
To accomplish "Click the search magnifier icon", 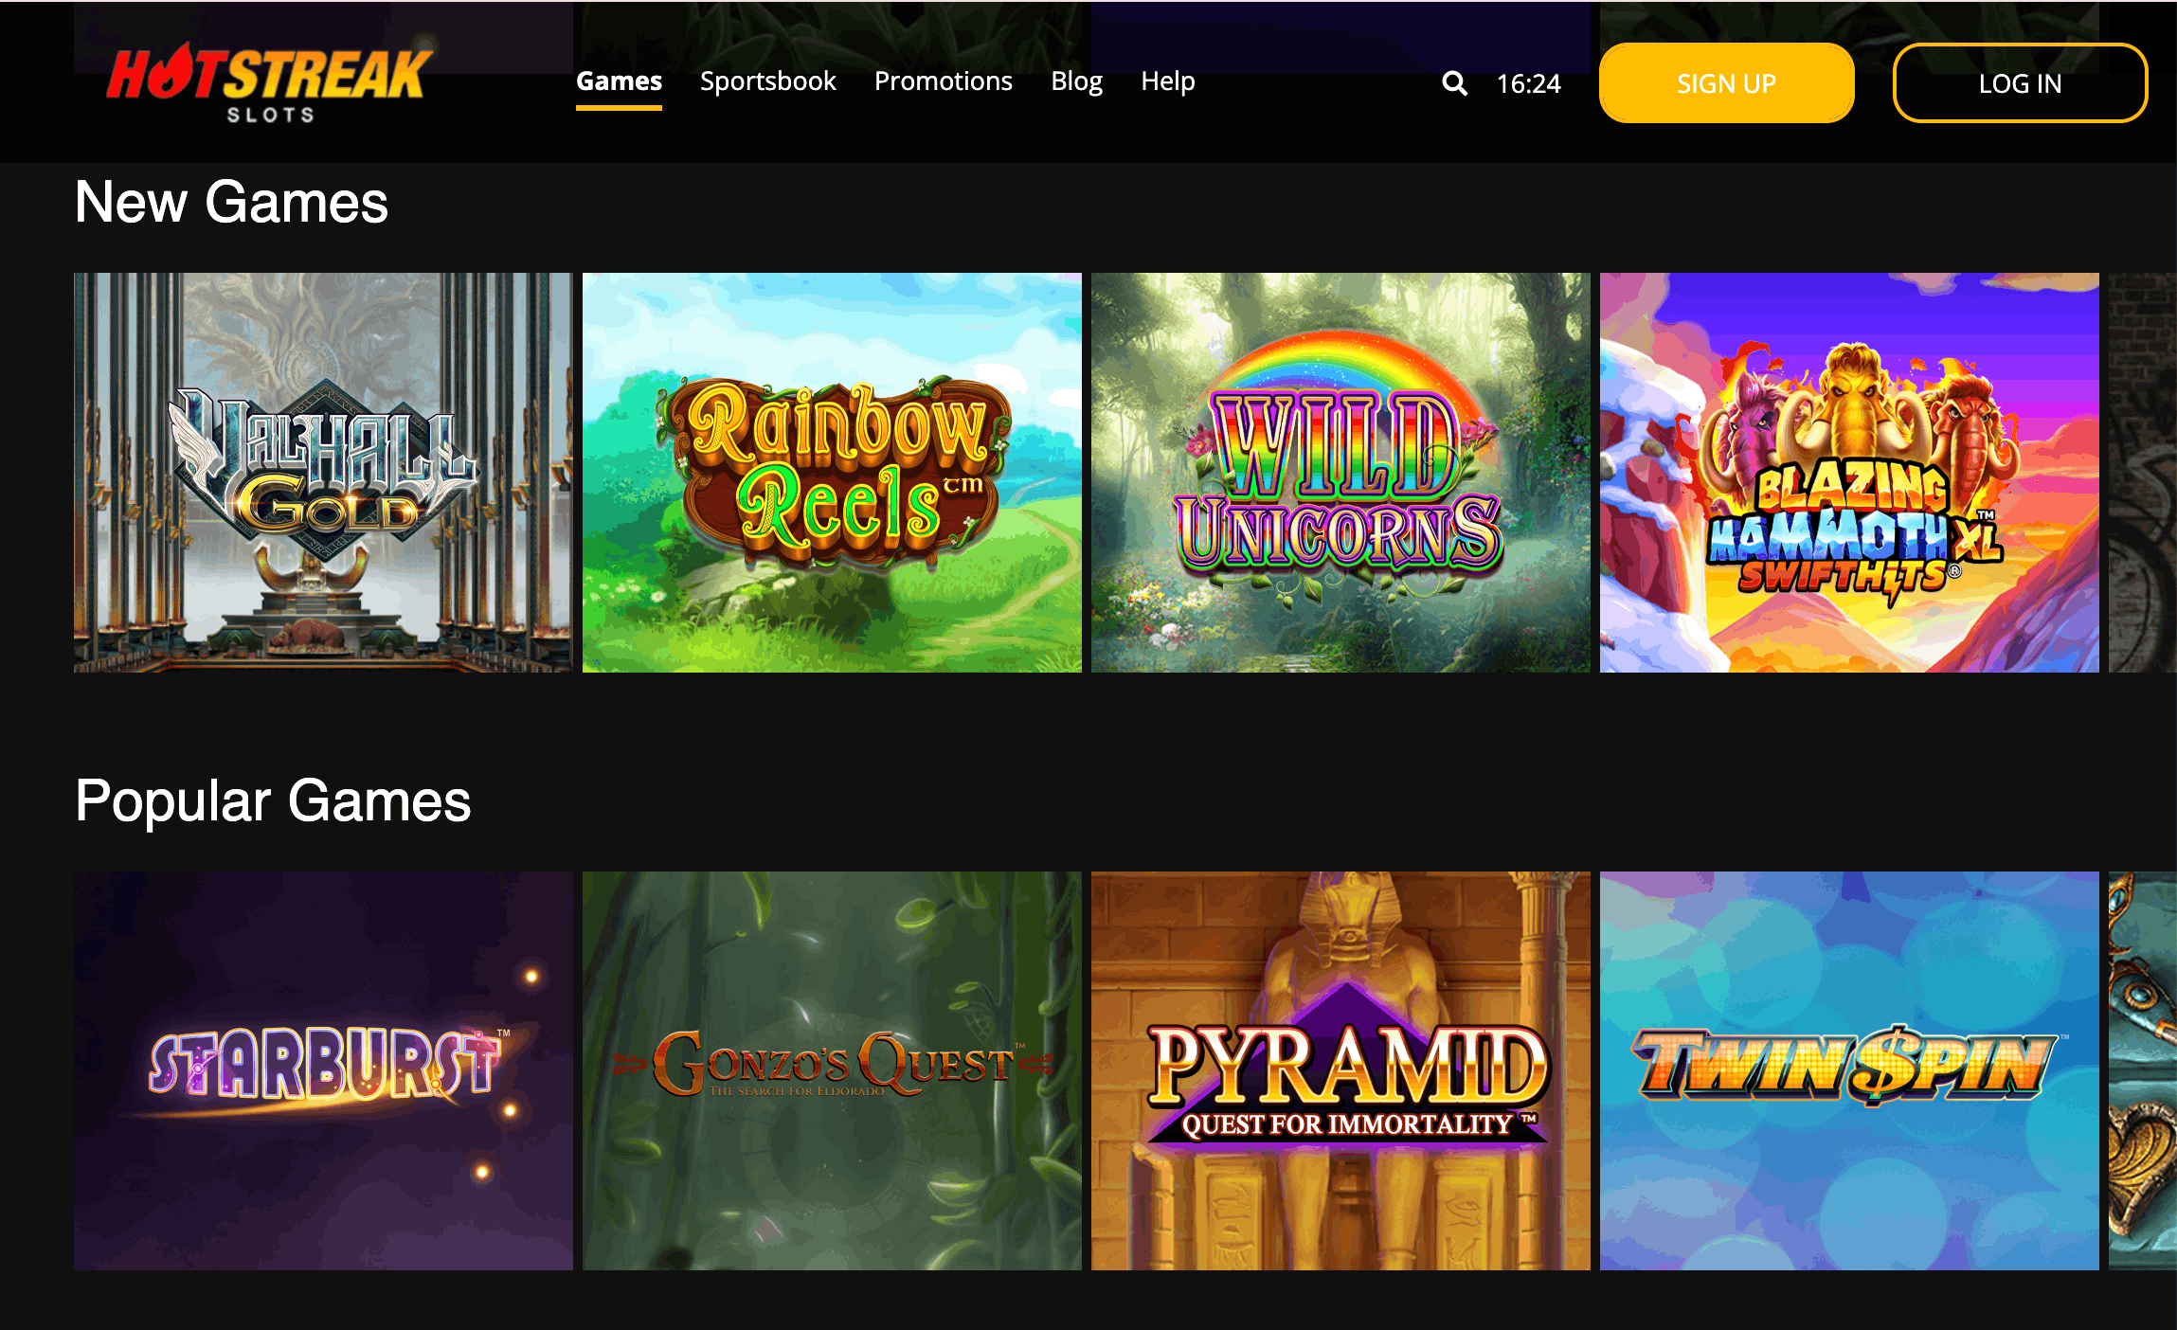I will pos(1454,83).
